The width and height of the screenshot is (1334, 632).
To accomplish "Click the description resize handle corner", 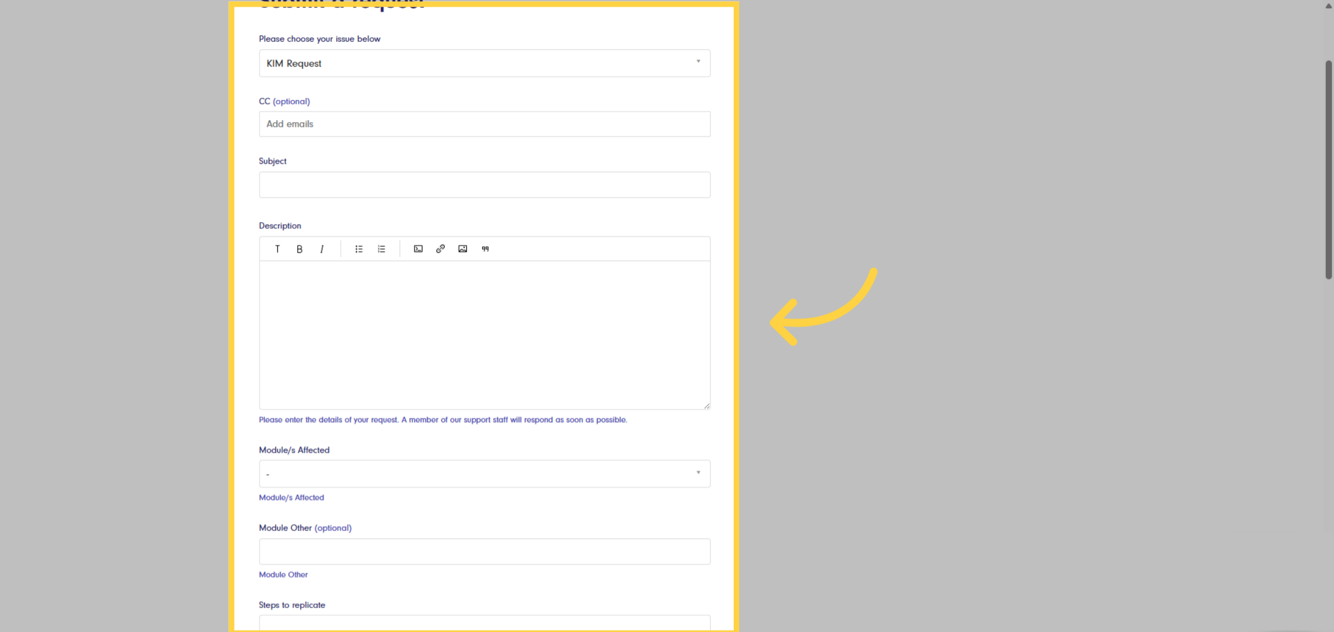I will tap(706, 406).
